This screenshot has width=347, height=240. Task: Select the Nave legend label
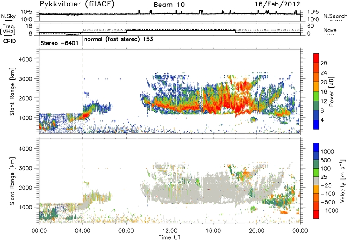tap(330, 30)
